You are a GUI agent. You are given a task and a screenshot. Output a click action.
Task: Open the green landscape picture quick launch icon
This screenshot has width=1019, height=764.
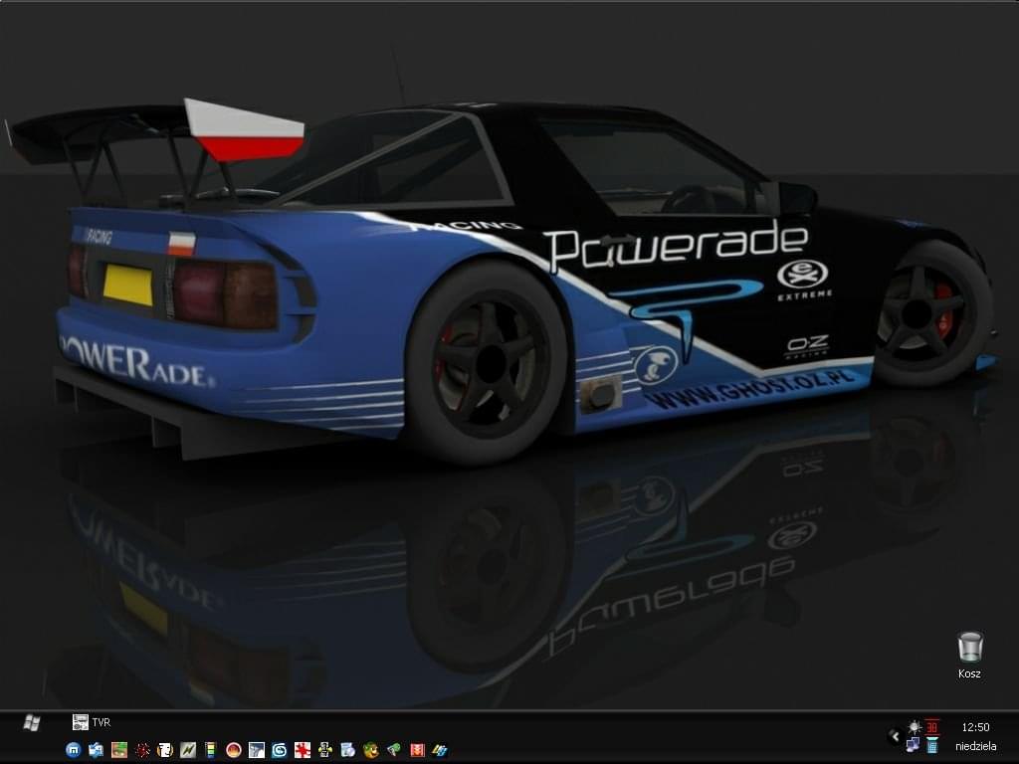[119, 750]
